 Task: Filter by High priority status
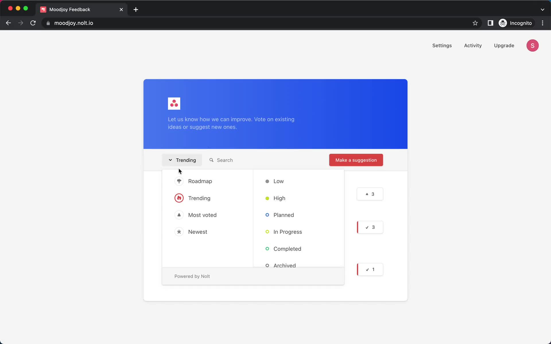click(279, 198)
